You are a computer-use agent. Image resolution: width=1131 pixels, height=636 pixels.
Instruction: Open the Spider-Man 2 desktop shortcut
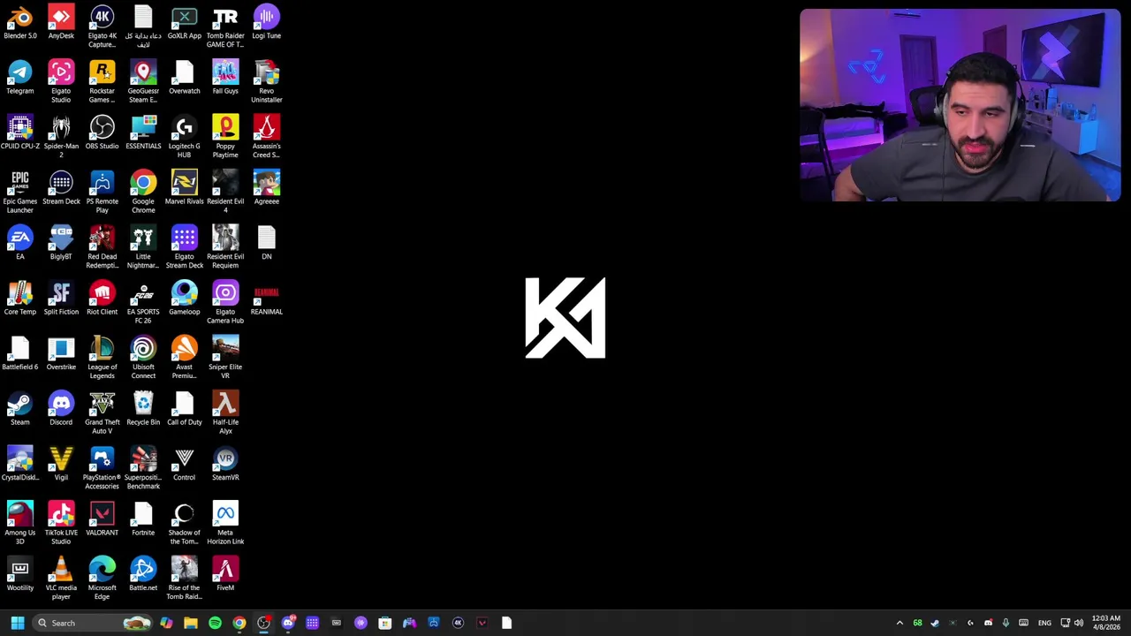(x=61, y=138)
